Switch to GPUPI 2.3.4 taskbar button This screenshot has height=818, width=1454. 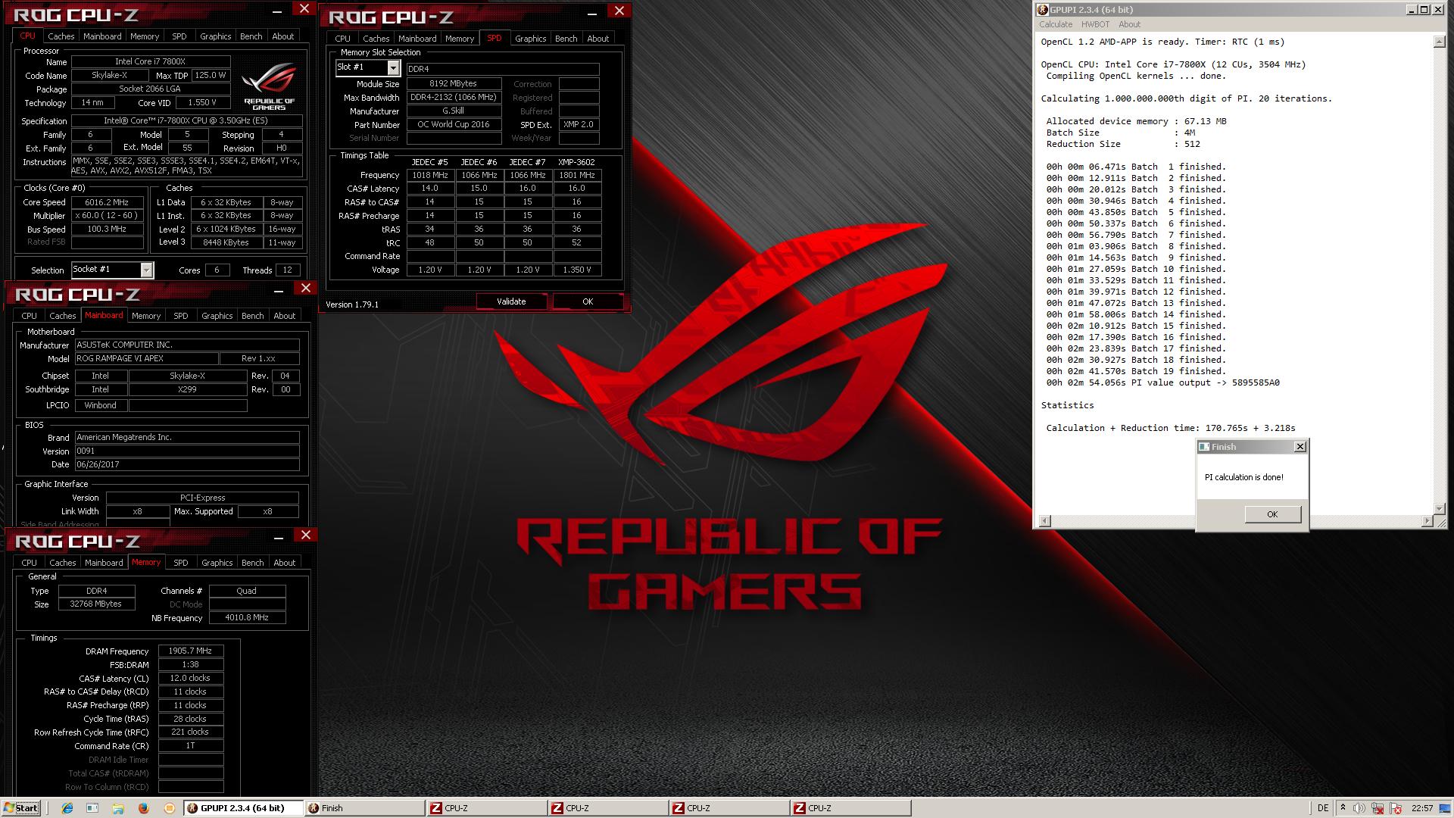point(243,808)
